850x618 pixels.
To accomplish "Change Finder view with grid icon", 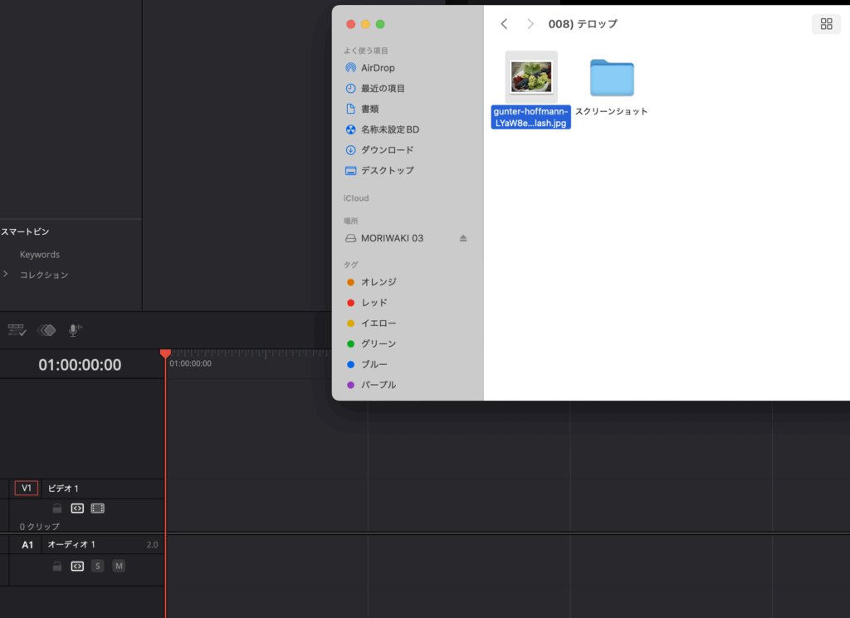I will [x=826, y=24].
